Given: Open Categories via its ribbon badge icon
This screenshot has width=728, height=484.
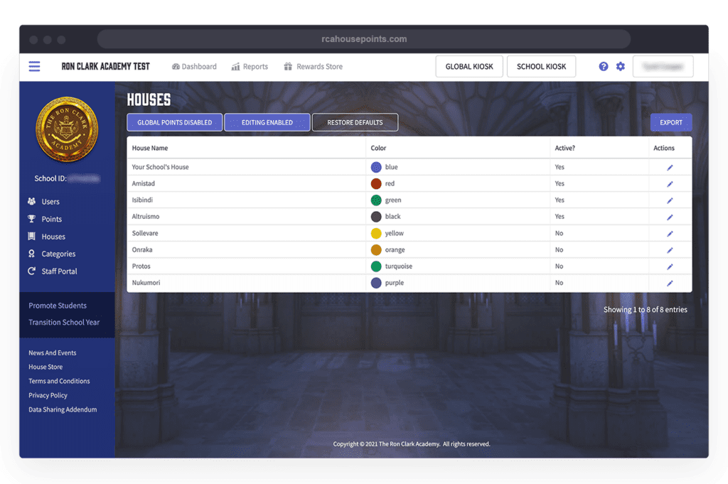Looking at the screenshot, I should [x=33, y=254].
